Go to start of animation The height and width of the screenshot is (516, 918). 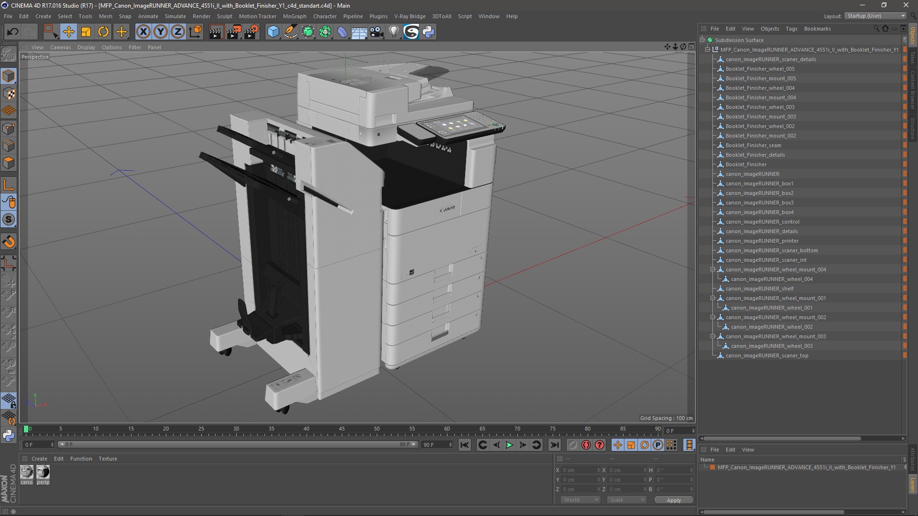(x=464, y=445)
